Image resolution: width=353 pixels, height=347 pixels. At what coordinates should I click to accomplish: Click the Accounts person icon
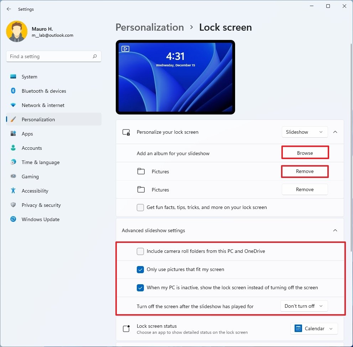pyautogui.click(x=13, y=148)
